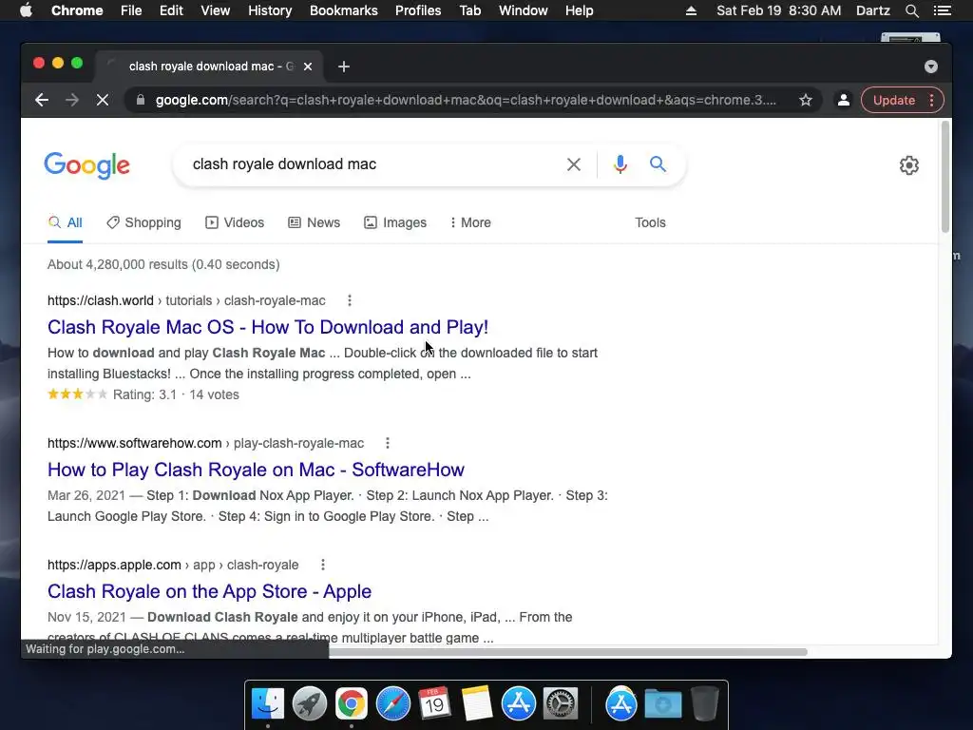This screenshot has width=973, height=730.
Task: Clear the search query with X
Action: pos(574,164)
